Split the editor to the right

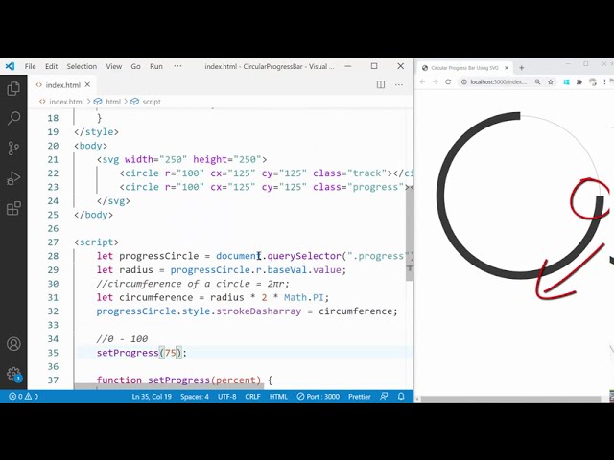pyautogui.click(x=381, y=84)
